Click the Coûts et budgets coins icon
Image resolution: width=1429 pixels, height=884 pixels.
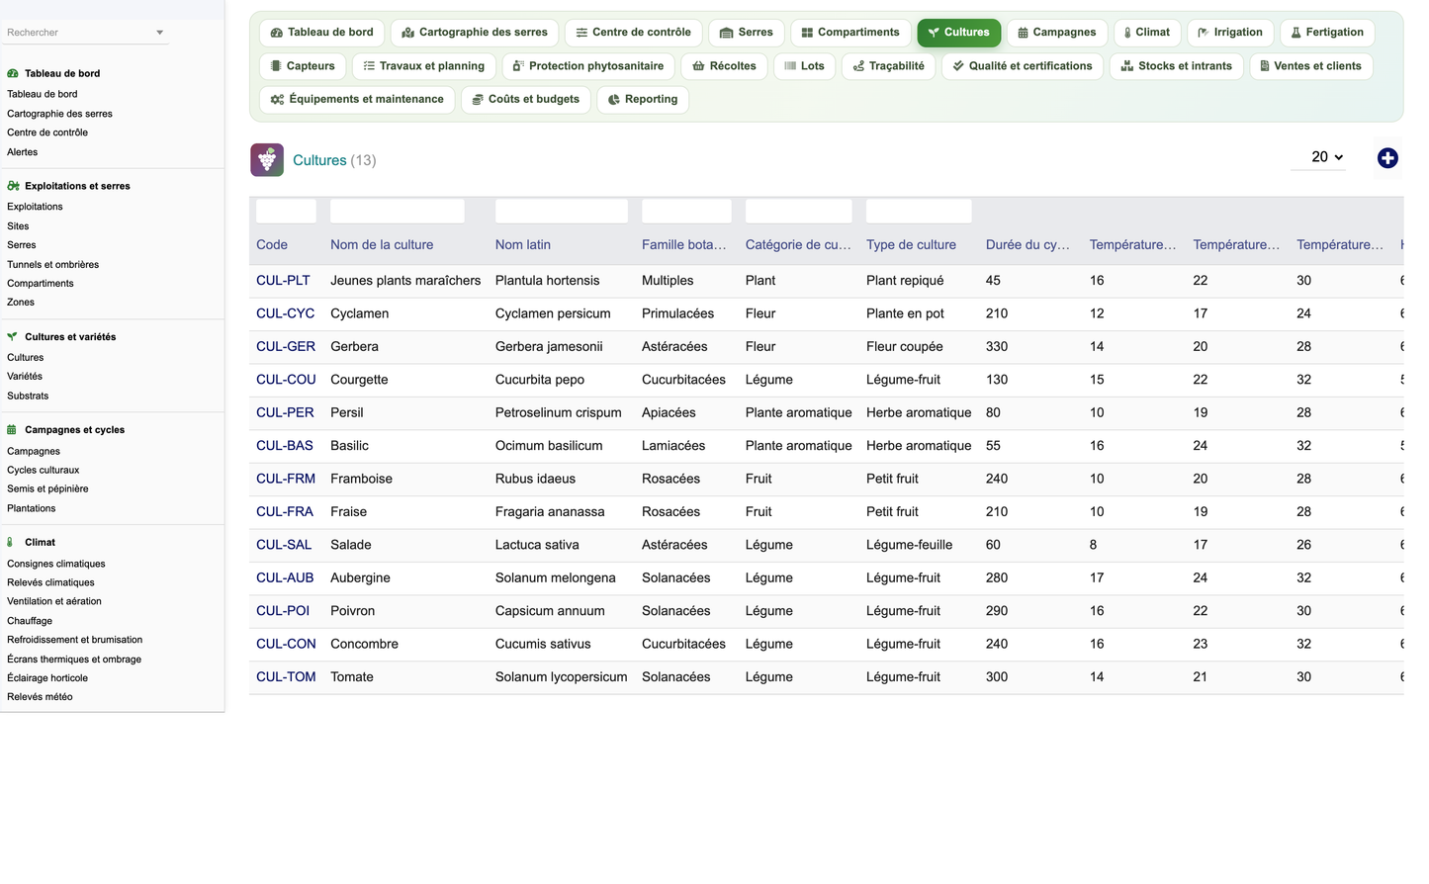point(478,100)
